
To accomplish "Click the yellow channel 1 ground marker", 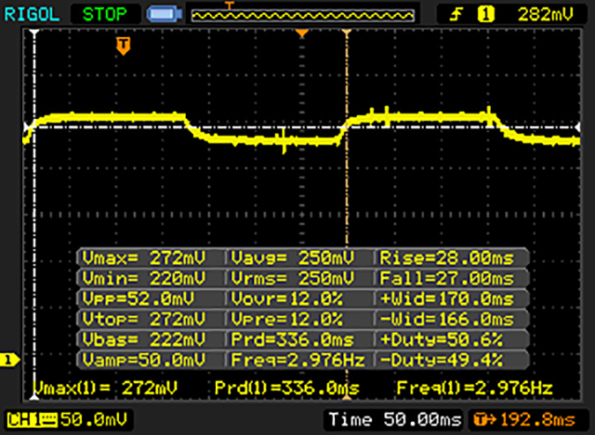I will coord(9,360).
